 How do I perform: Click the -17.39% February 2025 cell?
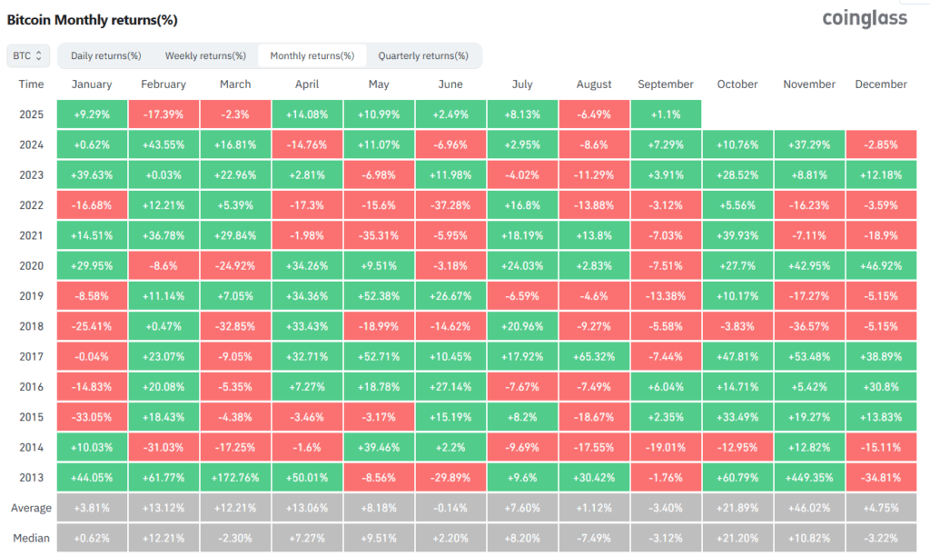163,114
